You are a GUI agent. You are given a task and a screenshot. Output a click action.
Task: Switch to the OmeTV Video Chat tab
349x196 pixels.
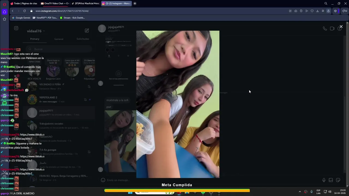[x=55, y=4]
